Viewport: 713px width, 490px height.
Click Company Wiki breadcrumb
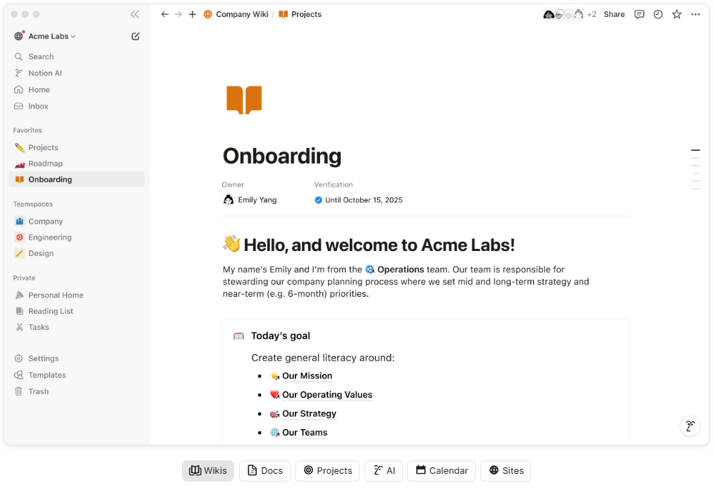pos(236,15)
